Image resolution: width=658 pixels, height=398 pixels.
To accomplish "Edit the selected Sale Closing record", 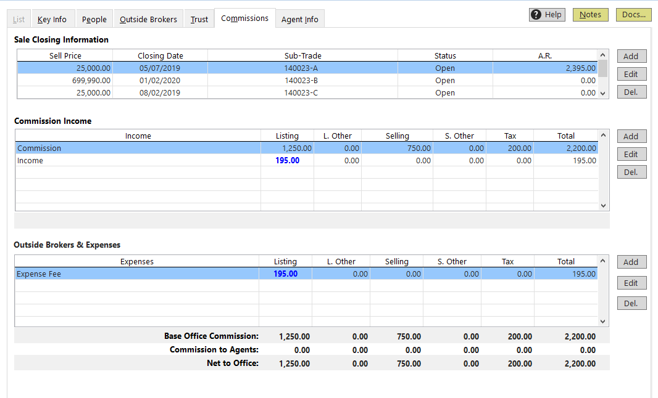I will pyautogui.click(x=631, y=73).
